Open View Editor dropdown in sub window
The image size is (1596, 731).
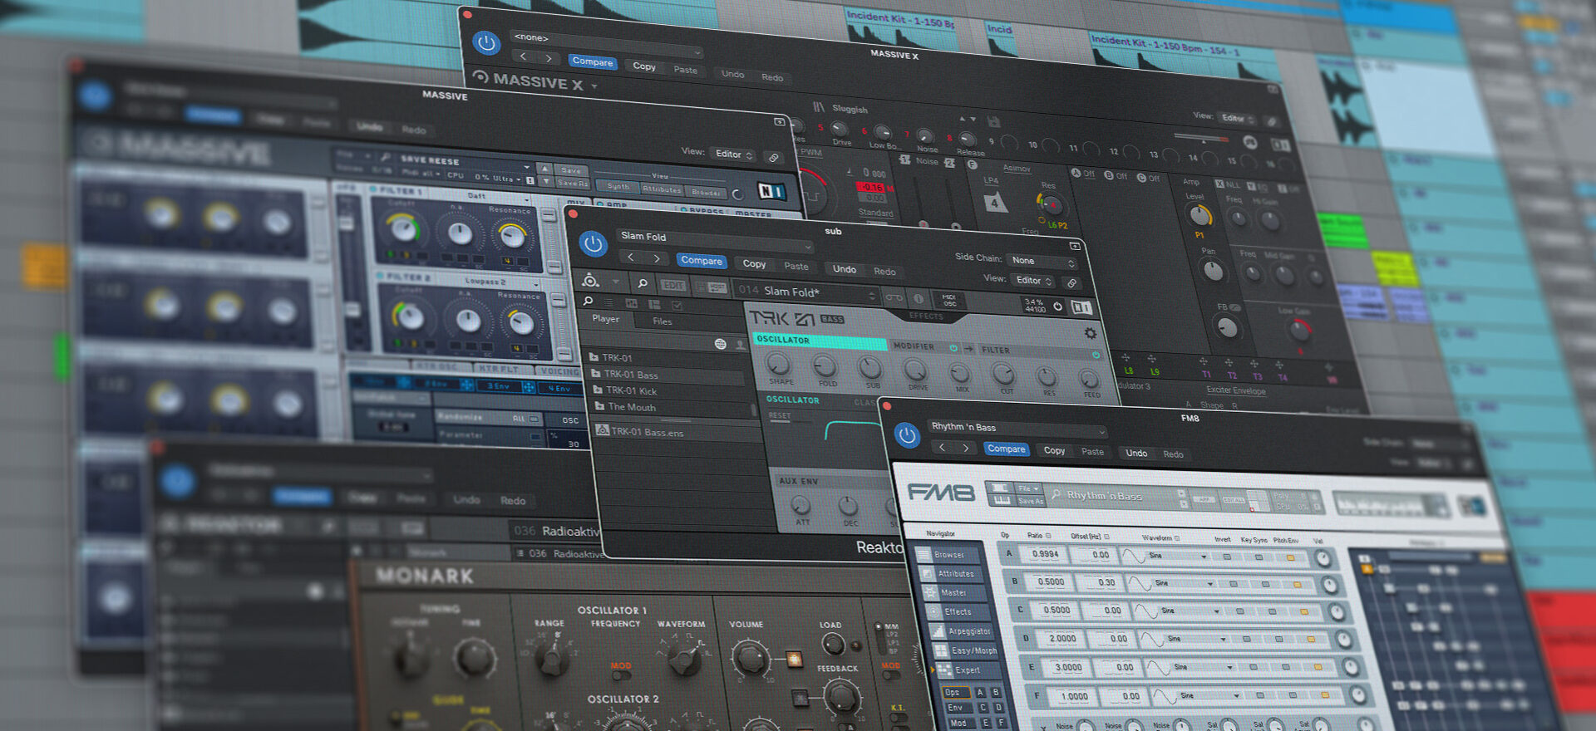1034,281
